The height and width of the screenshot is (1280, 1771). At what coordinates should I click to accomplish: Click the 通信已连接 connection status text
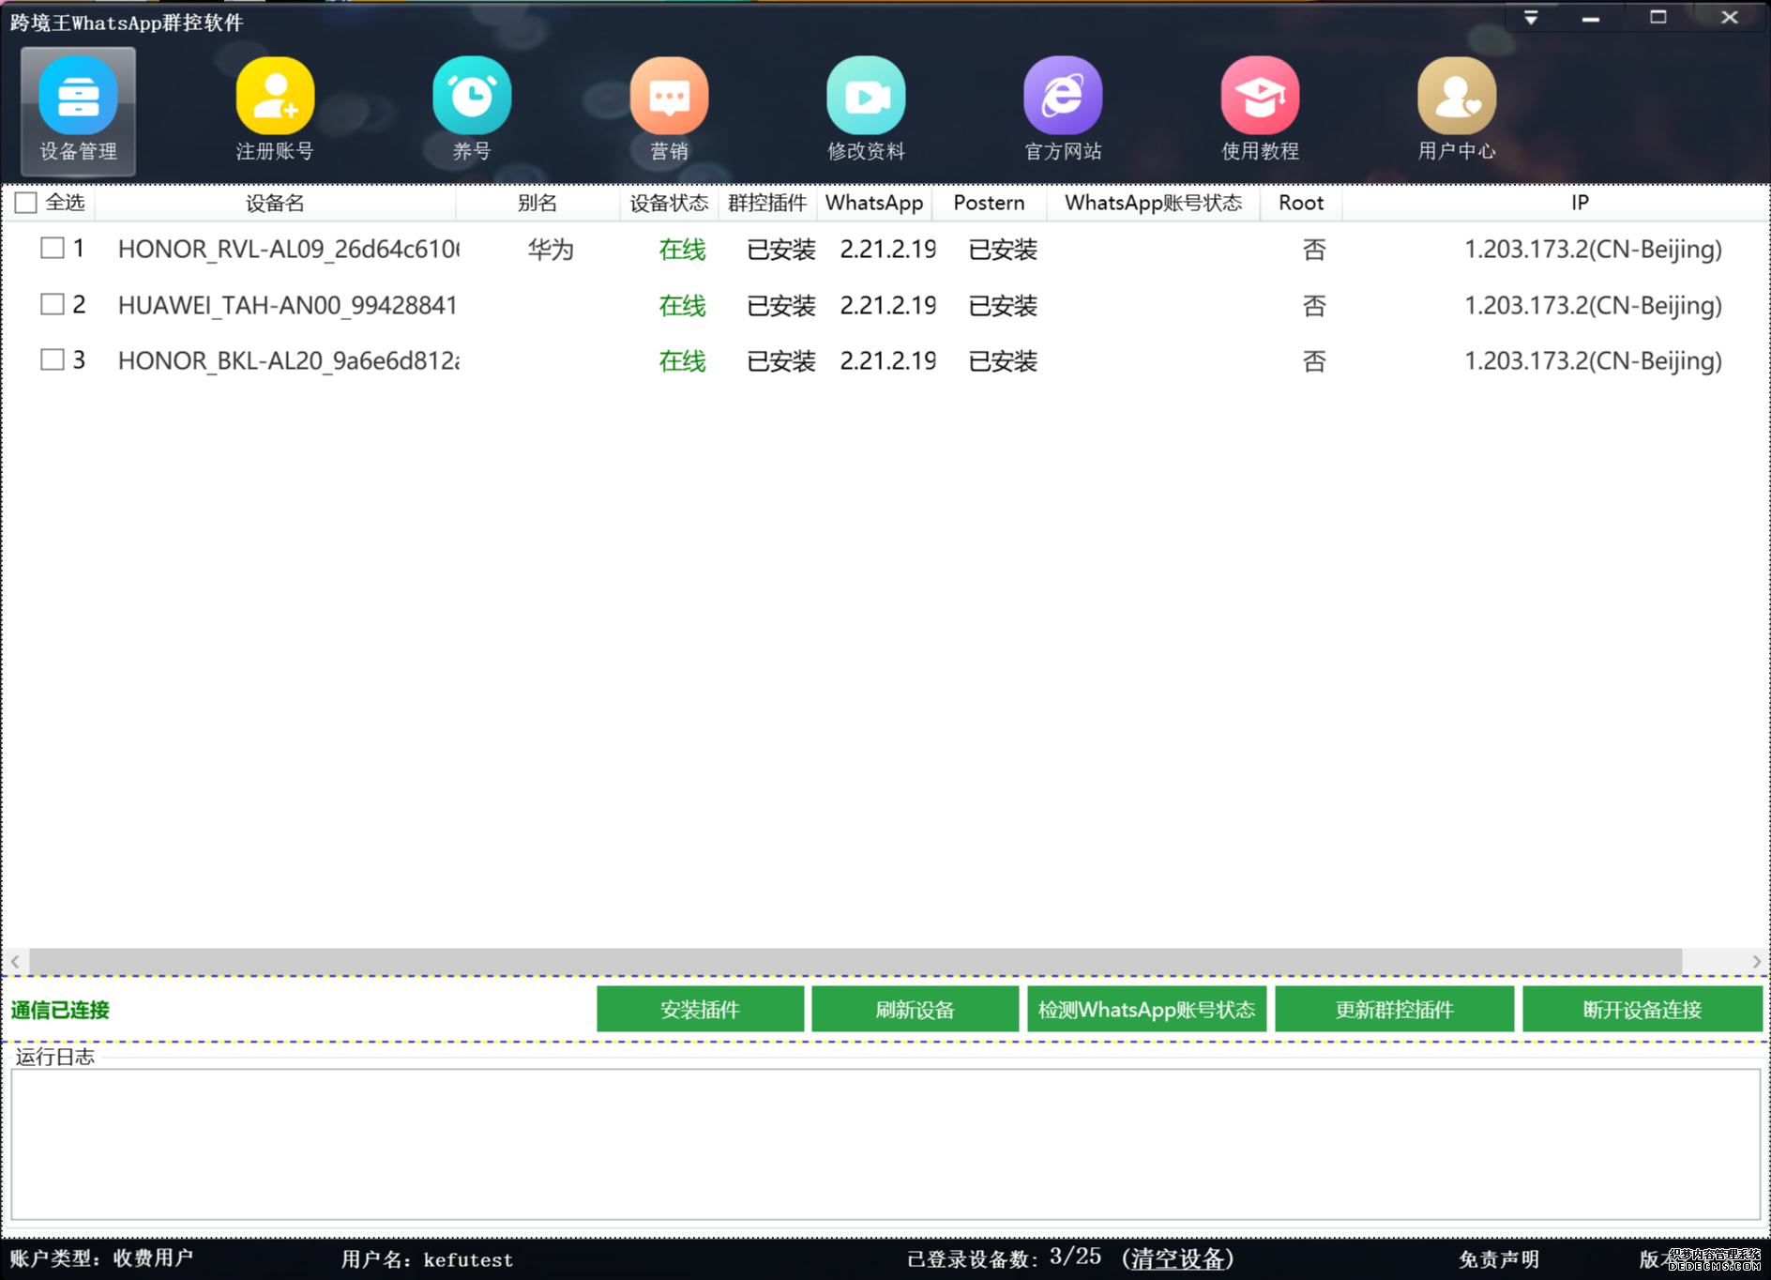click(x=60, y=1010)
